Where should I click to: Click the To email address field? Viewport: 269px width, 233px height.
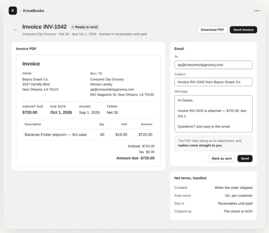pyautogui.click(x=213, y=65)
